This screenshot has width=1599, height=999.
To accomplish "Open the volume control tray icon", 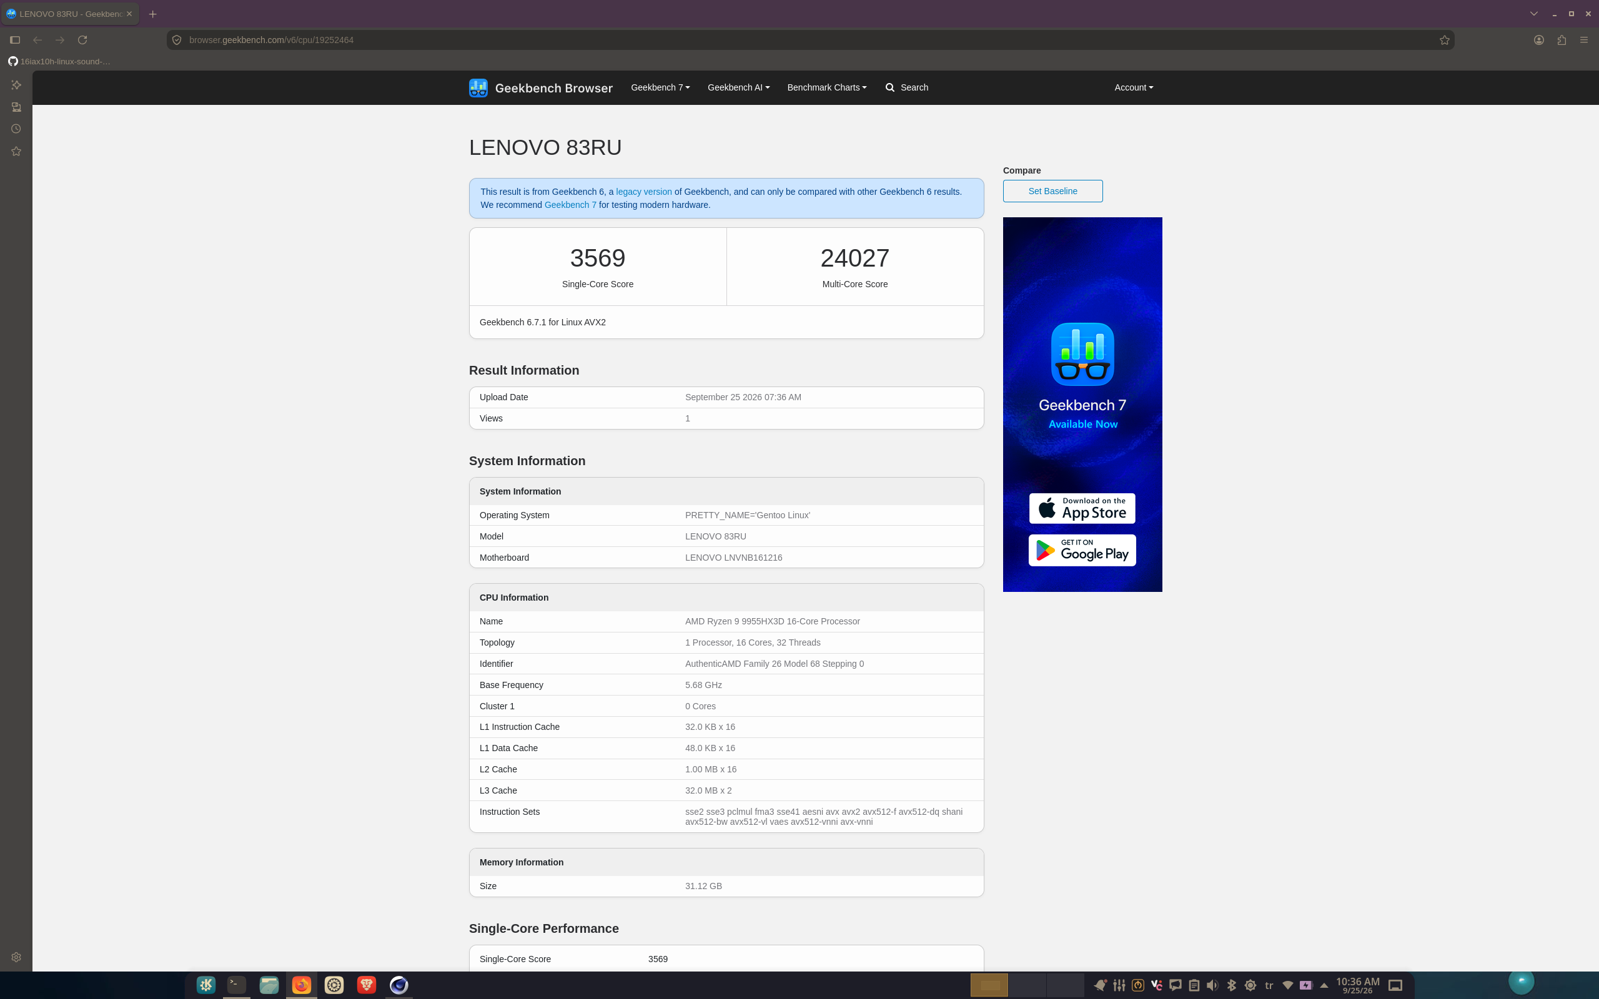I will click(x=1212, y=985).
